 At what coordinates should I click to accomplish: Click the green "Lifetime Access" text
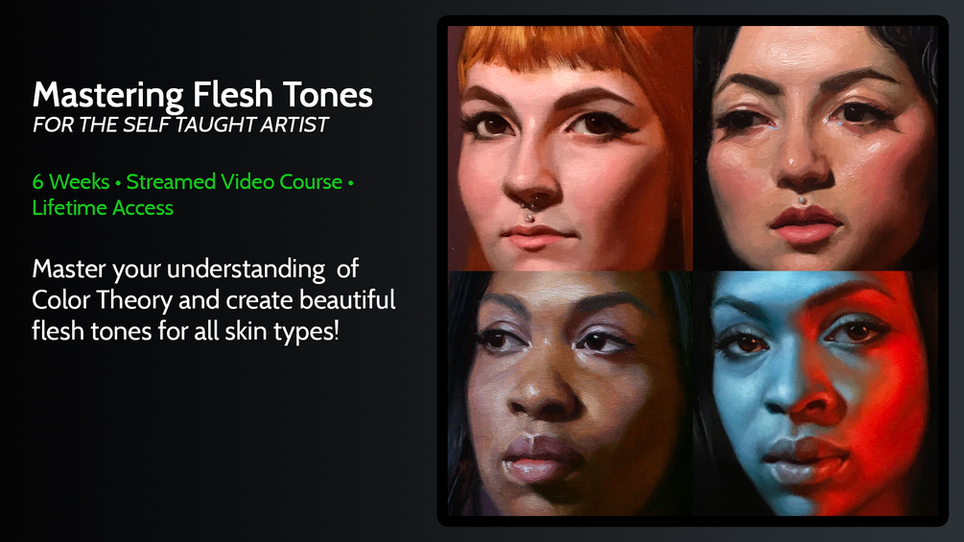coord(103,208)
